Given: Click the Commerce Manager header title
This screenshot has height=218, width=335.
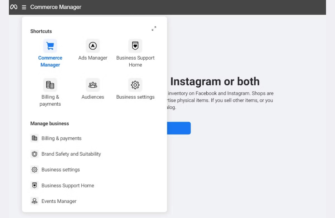Looking at the screenshot, I should [56, 7].
